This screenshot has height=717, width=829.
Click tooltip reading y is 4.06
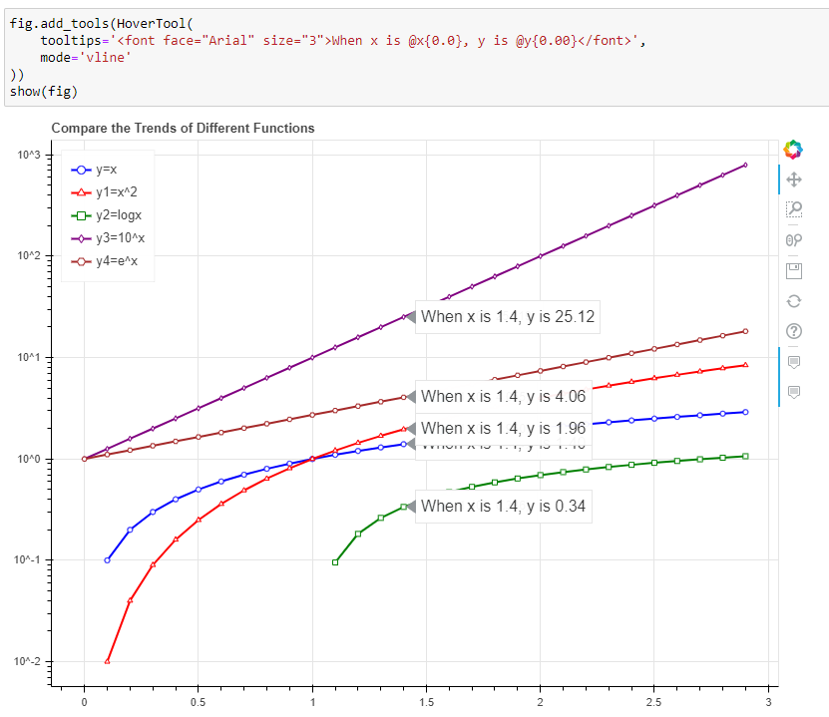click(504, 396)
